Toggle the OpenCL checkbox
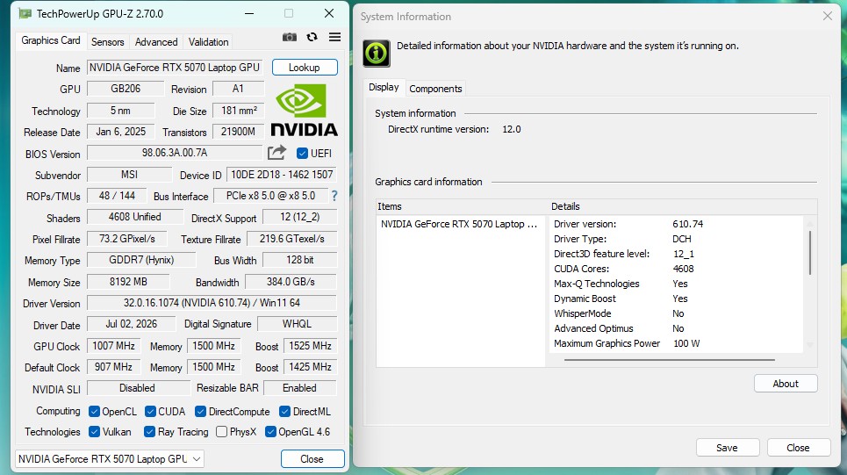 (x=94, y=412)
